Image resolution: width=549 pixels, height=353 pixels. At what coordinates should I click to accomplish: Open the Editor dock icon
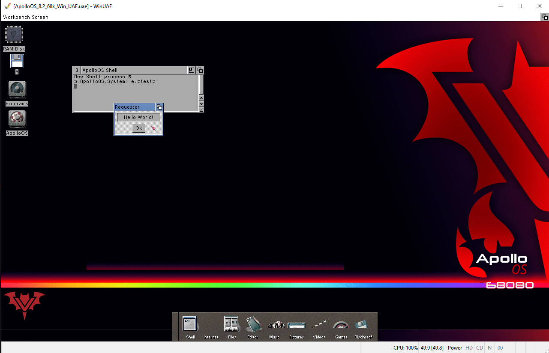[x=253, y=325]
